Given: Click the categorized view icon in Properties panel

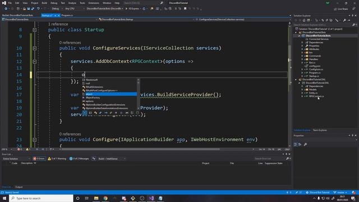Looking at the screenshot, I should coord(296,145).
